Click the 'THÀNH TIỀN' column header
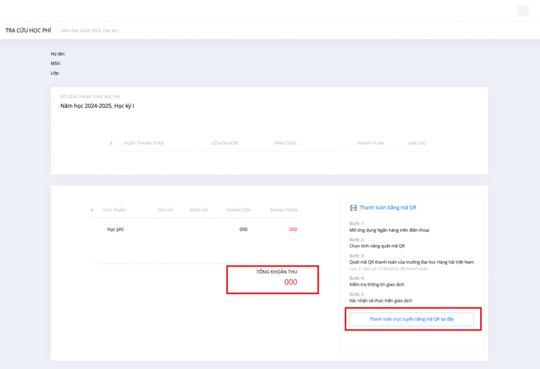 [x=238, y=210]
